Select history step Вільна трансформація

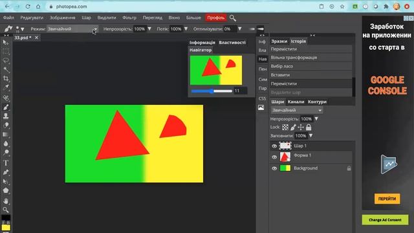tap(310, 58)
